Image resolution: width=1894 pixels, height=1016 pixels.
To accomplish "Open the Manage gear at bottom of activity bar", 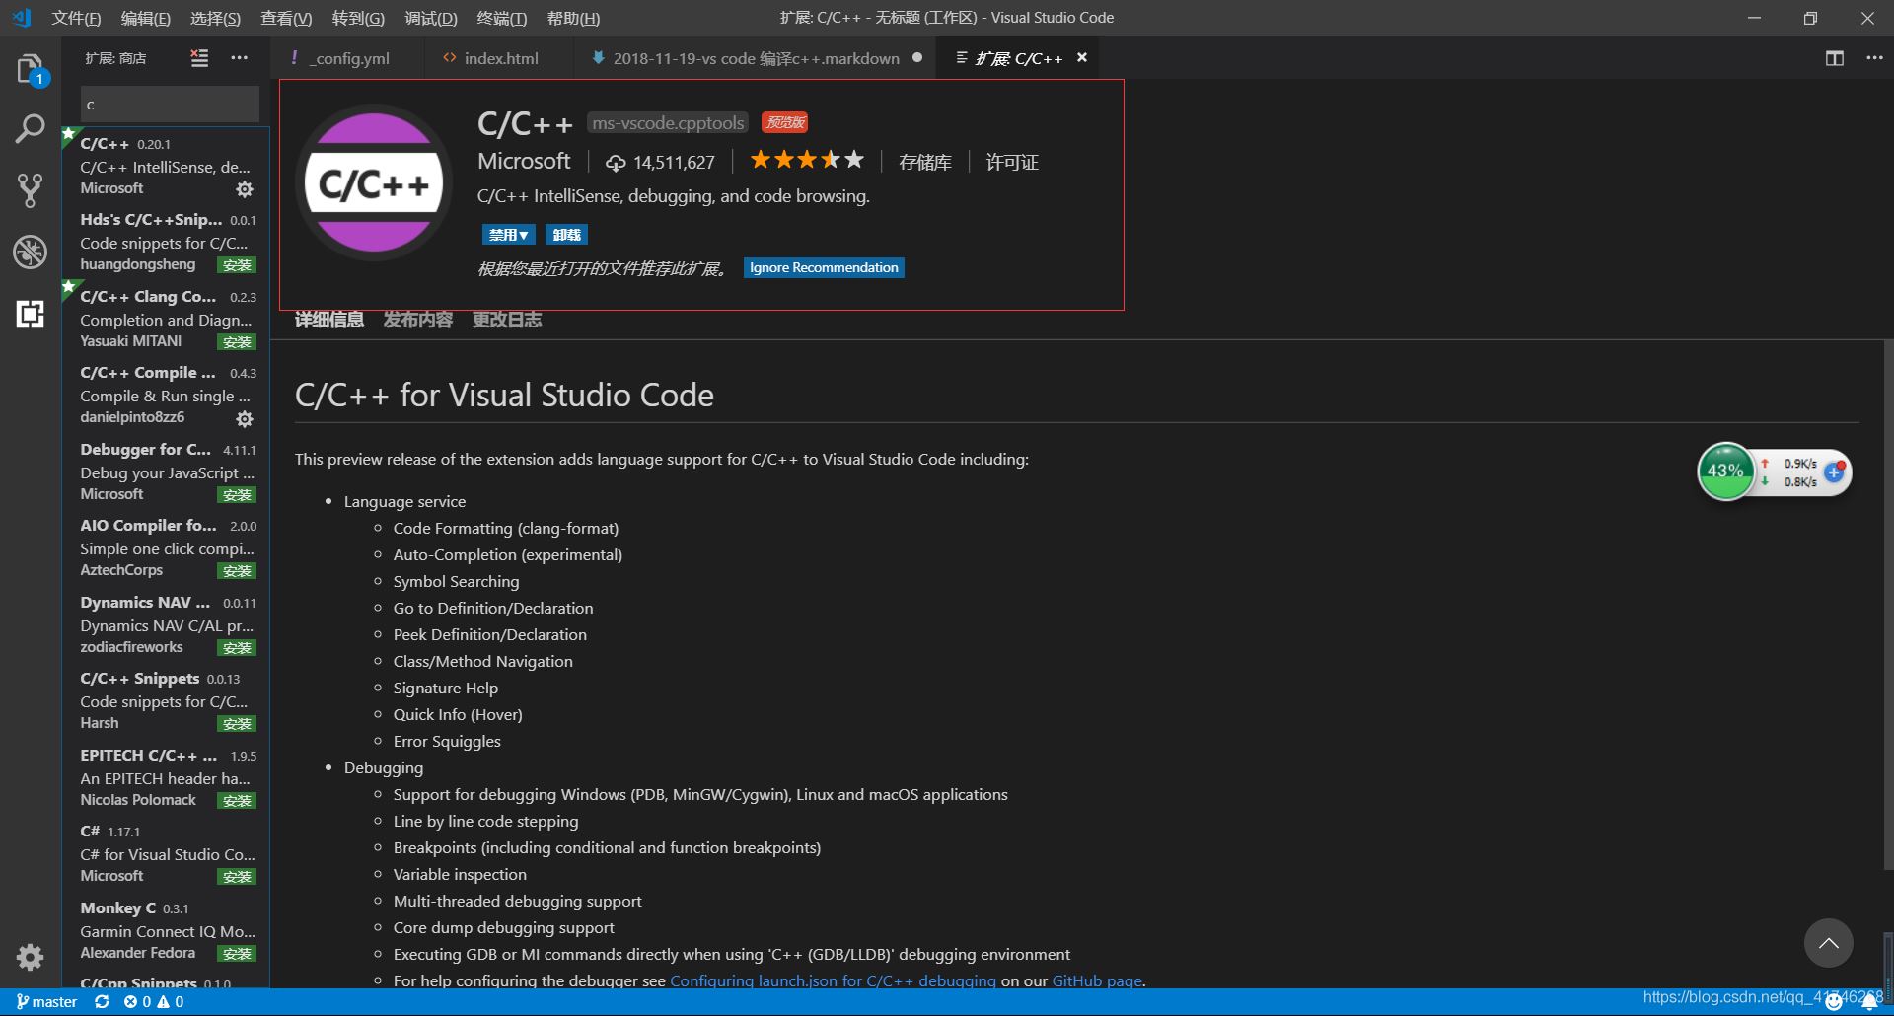I will (30, 957).
